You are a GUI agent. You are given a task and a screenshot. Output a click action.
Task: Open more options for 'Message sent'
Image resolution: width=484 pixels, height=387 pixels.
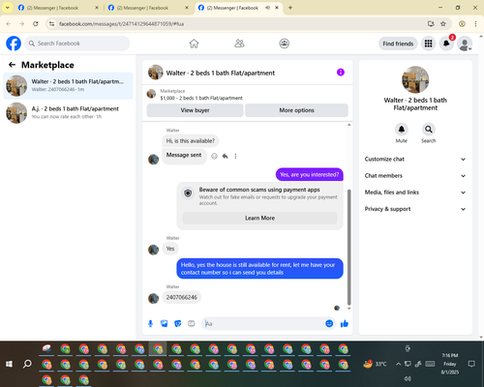(235, 157)
